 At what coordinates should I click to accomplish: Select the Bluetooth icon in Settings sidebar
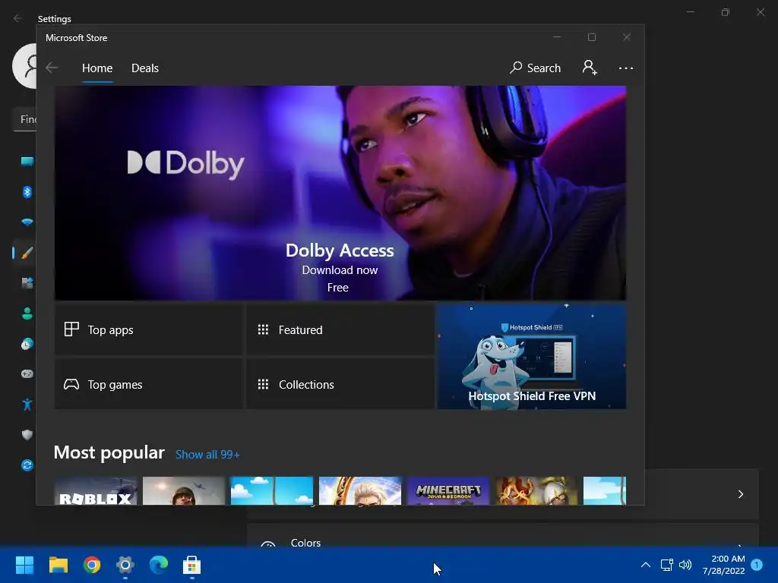[x=27, y=192]
